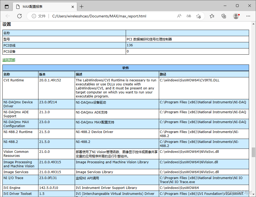Screen dimensions: 256x197
Task: Follow the 返回顶部 link
Action: [9, 60]
